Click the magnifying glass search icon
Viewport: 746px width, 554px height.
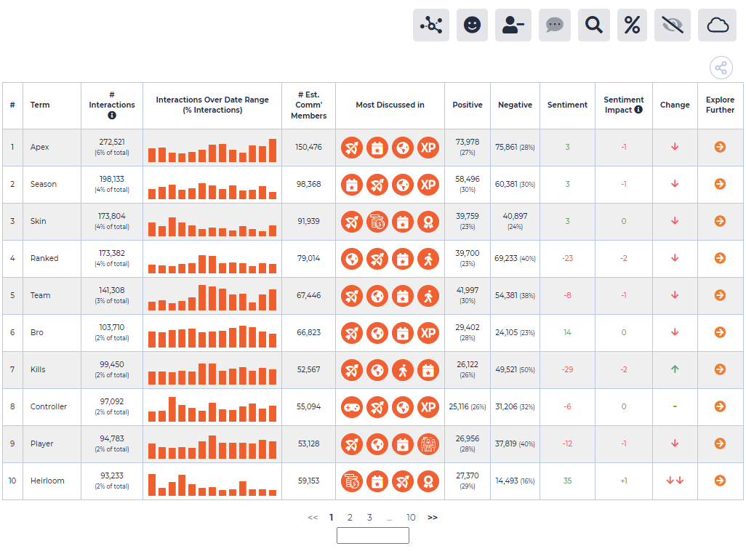(594, 25)
